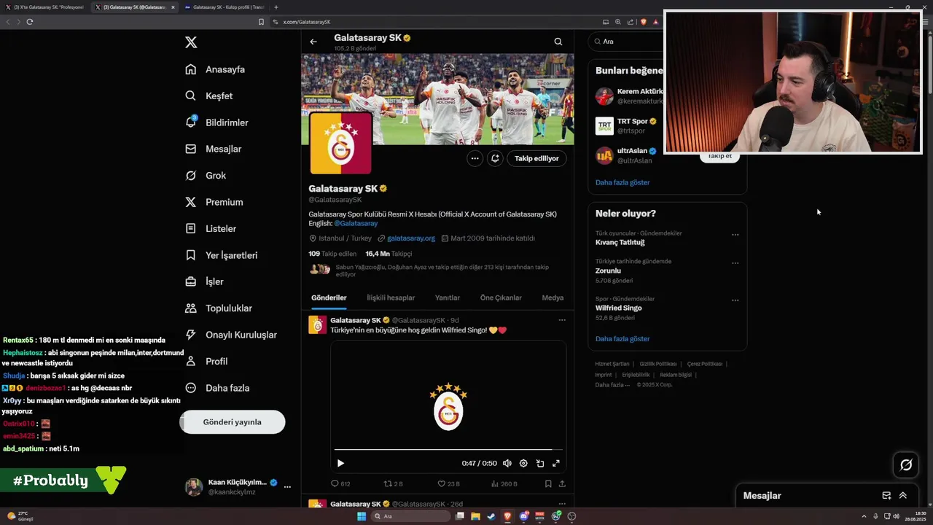Switch to Yanıtlar tab

[448, 297]
